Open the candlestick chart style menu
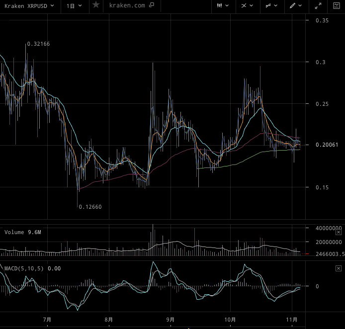The height and width of the screenshot is (329, 345). point(223,6)
